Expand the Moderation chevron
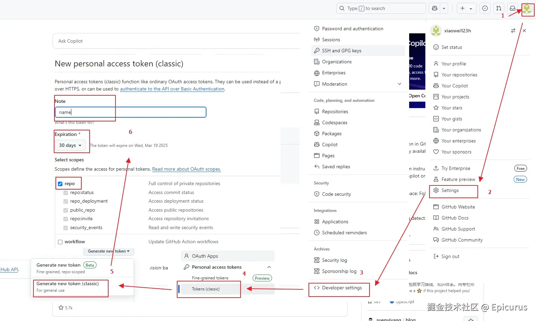 [x=400, y=84]
